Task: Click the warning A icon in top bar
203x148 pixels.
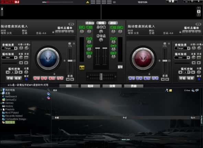Action: pyautogui.click(x=88, y=2)
